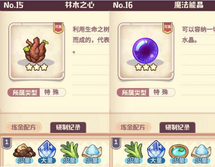The height and width of the screenshot is (167, 215).
Task: Tap the salt powder ingredient in No.16 recipe
Action: click(x=201, y=151)
